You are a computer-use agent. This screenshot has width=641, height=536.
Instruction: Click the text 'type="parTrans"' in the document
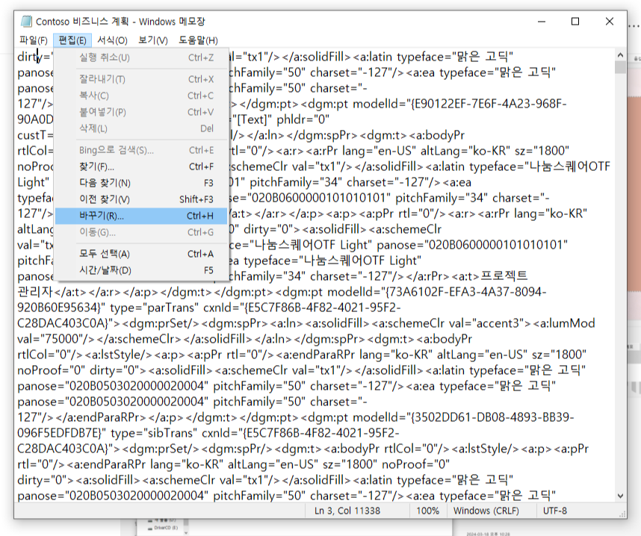(x=154, y=308)
